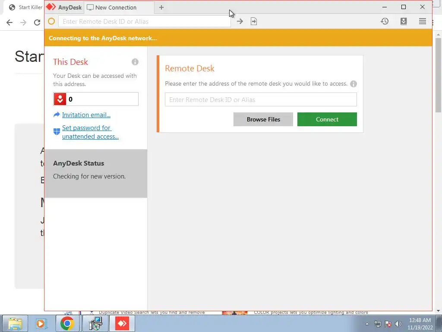442x332 pixels.
Task: Close the AnyDesk window
Action: (422, 7)
